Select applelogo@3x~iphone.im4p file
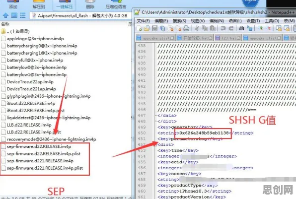Viewport: 296px width, 199px height. point(32,39)
